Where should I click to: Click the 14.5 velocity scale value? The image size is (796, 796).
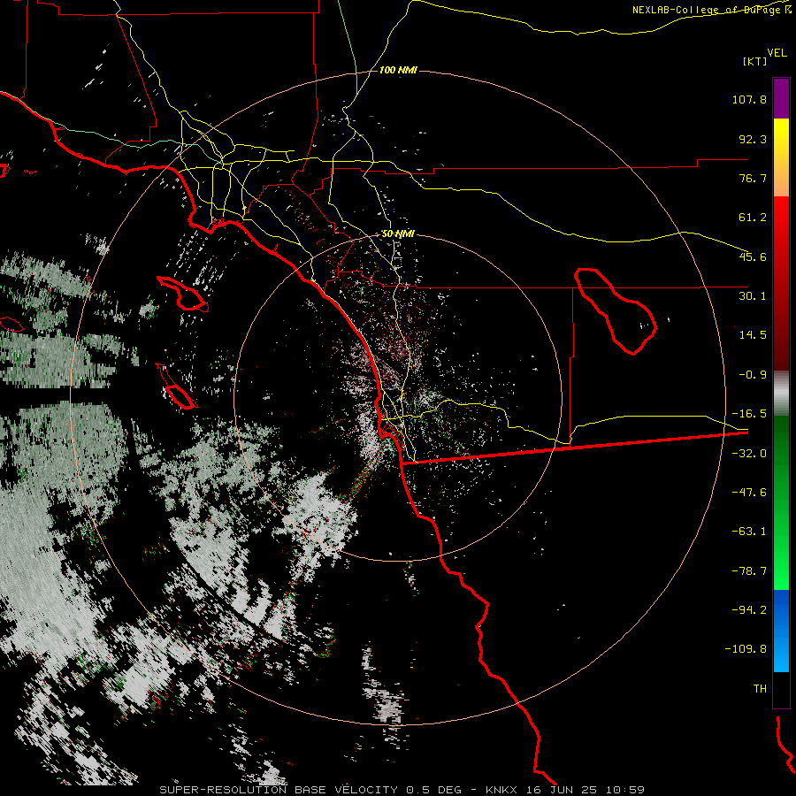click(753, 335)
